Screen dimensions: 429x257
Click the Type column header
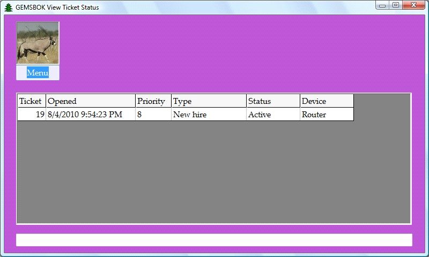(208, 101)
